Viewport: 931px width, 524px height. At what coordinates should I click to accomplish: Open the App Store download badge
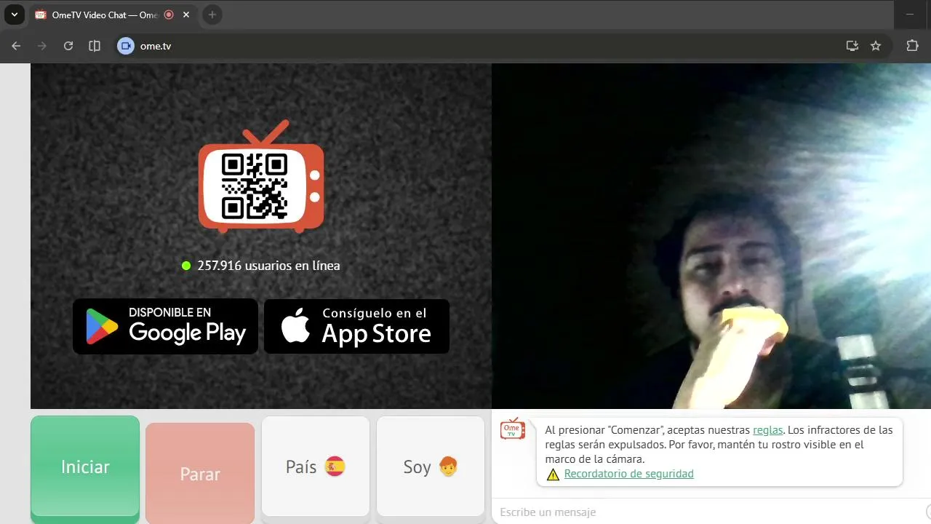(x=356, y=326)
